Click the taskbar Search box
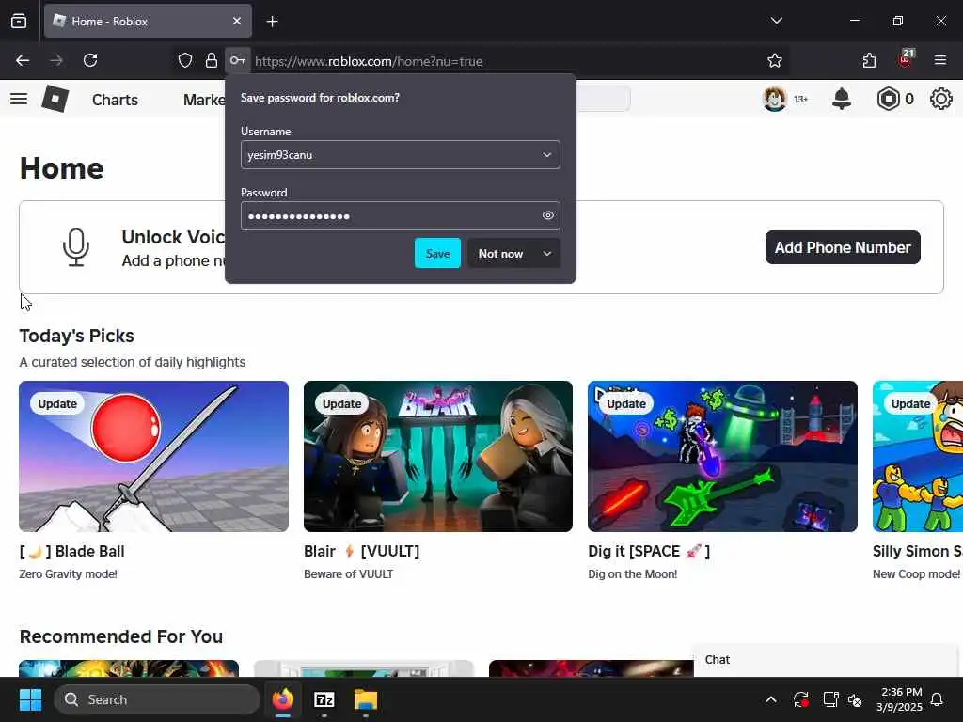Image resolution: width=963 pixels, height=722 pixels. [x=157, y=699]
